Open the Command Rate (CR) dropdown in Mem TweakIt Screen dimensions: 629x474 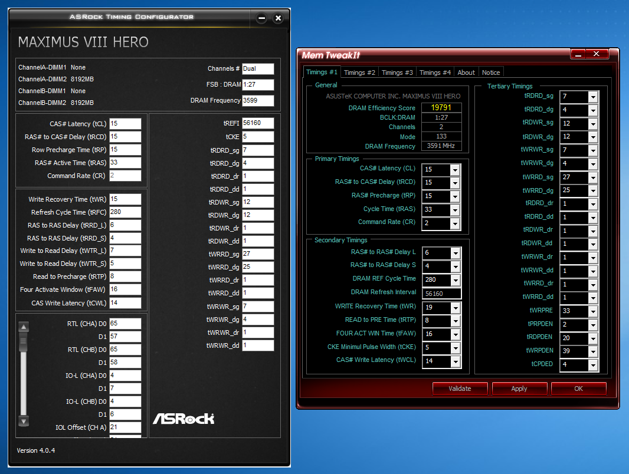455,223
